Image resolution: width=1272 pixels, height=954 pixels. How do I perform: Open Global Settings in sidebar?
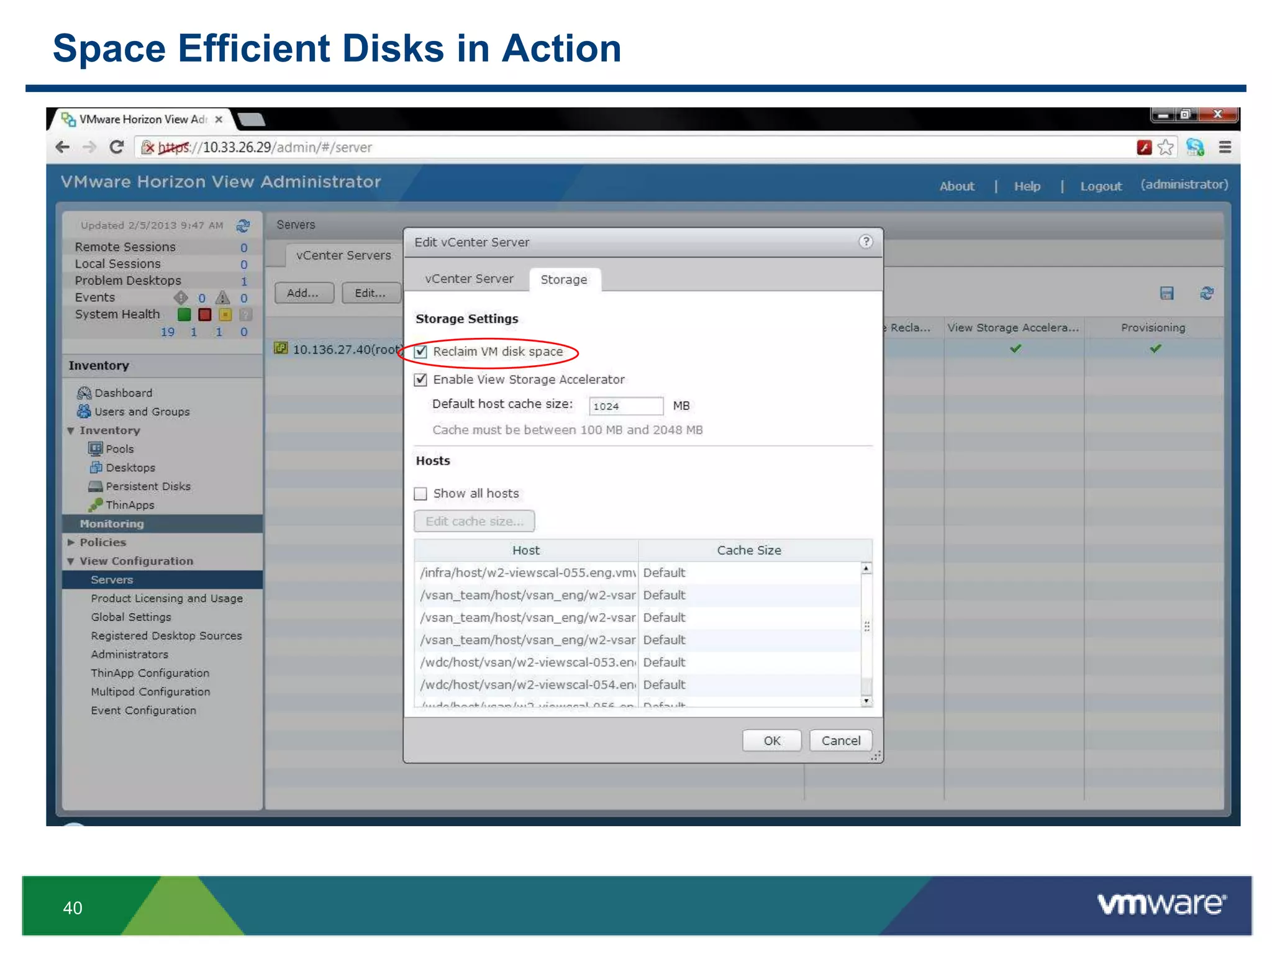(131, 617)
